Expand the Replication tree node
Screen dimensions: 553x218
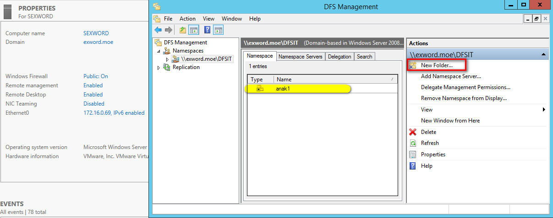159,68
